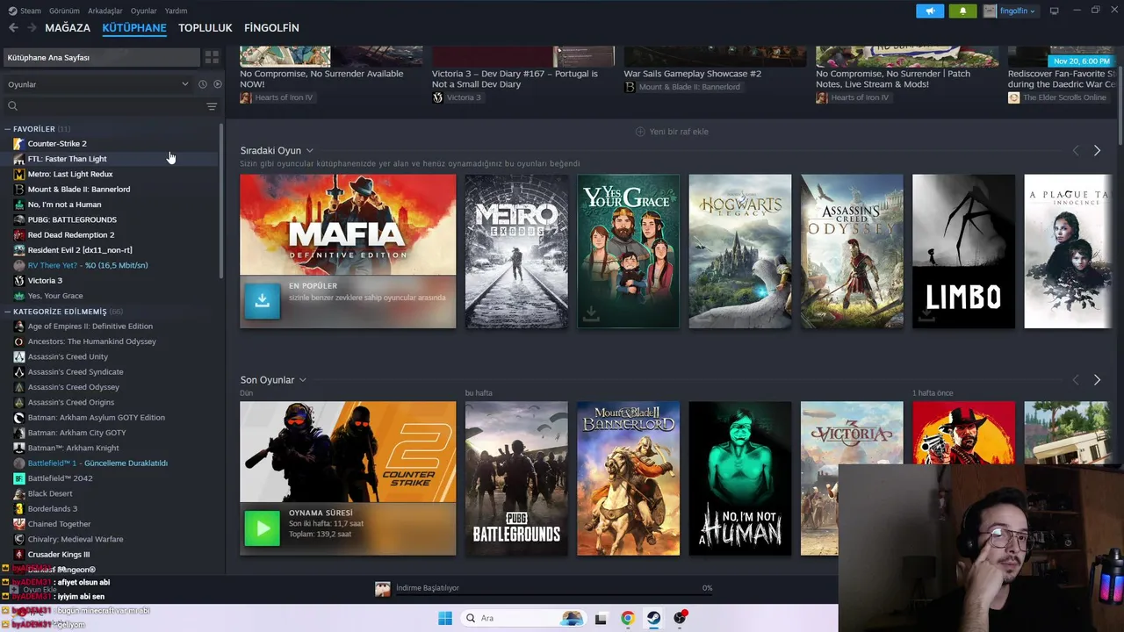Open Google Chrome from the taskbar

pos(627,618)
